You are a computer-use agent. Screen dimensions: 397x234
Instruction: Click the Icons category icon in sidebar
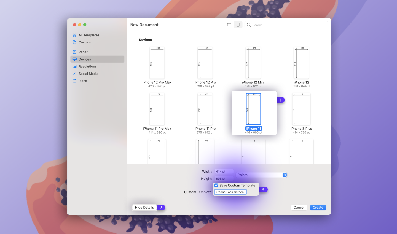tap(74, 81)
